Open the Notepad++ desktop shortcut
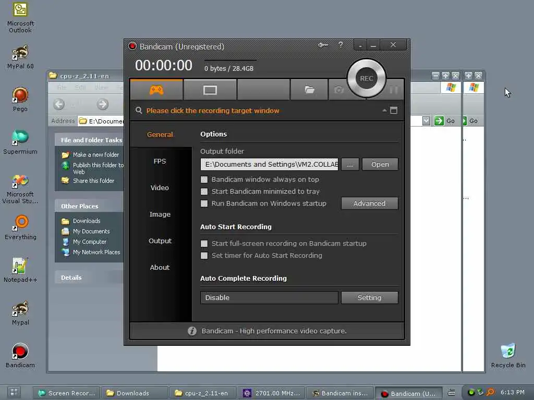The image size is (534, 400). point(20,271)
